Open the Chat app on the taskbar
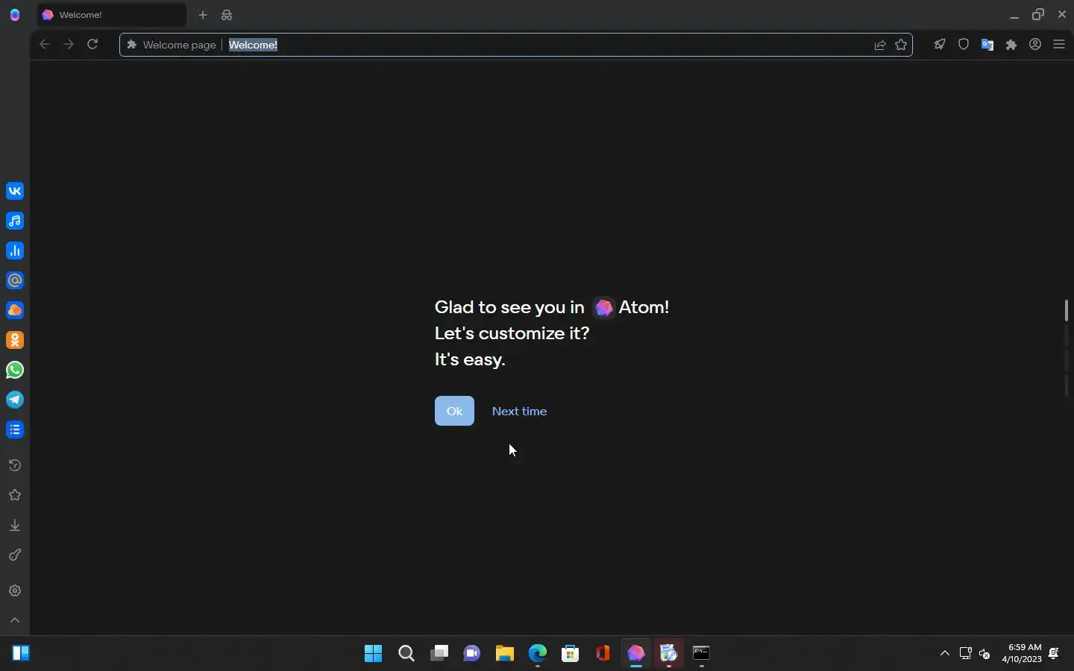Image resolution: width=1074 pixels, height=671 pixels. pos(473,654)
